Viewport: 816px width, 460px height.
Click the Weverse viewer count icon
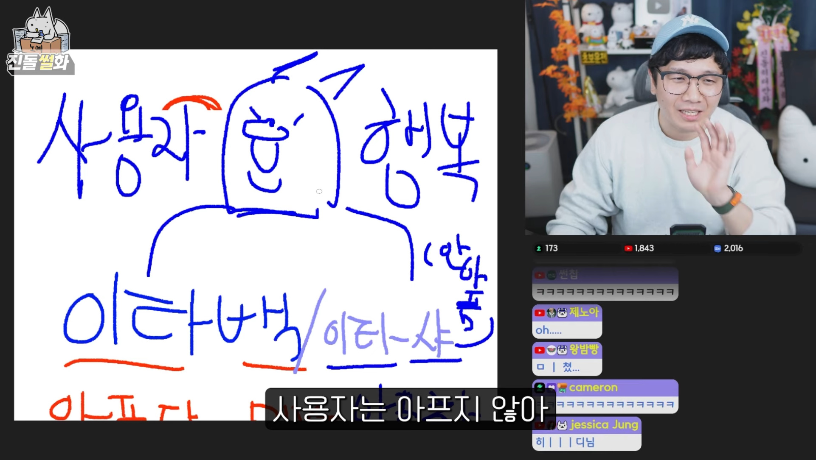[x=717, y=248]
